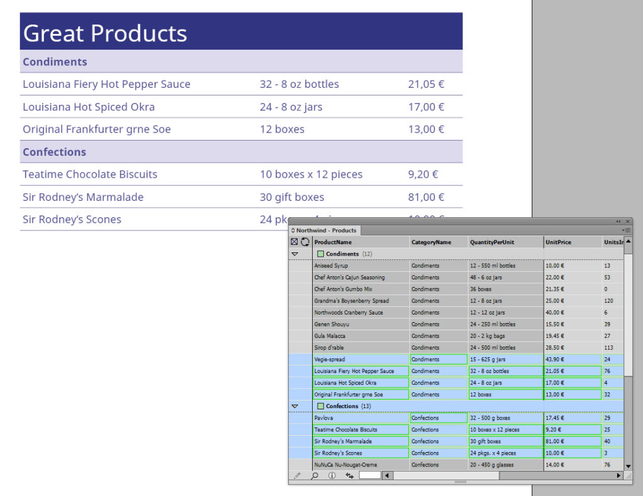
Task: Click Teatime Chocolate Biscuits in panel
Action: coord(361,429)
